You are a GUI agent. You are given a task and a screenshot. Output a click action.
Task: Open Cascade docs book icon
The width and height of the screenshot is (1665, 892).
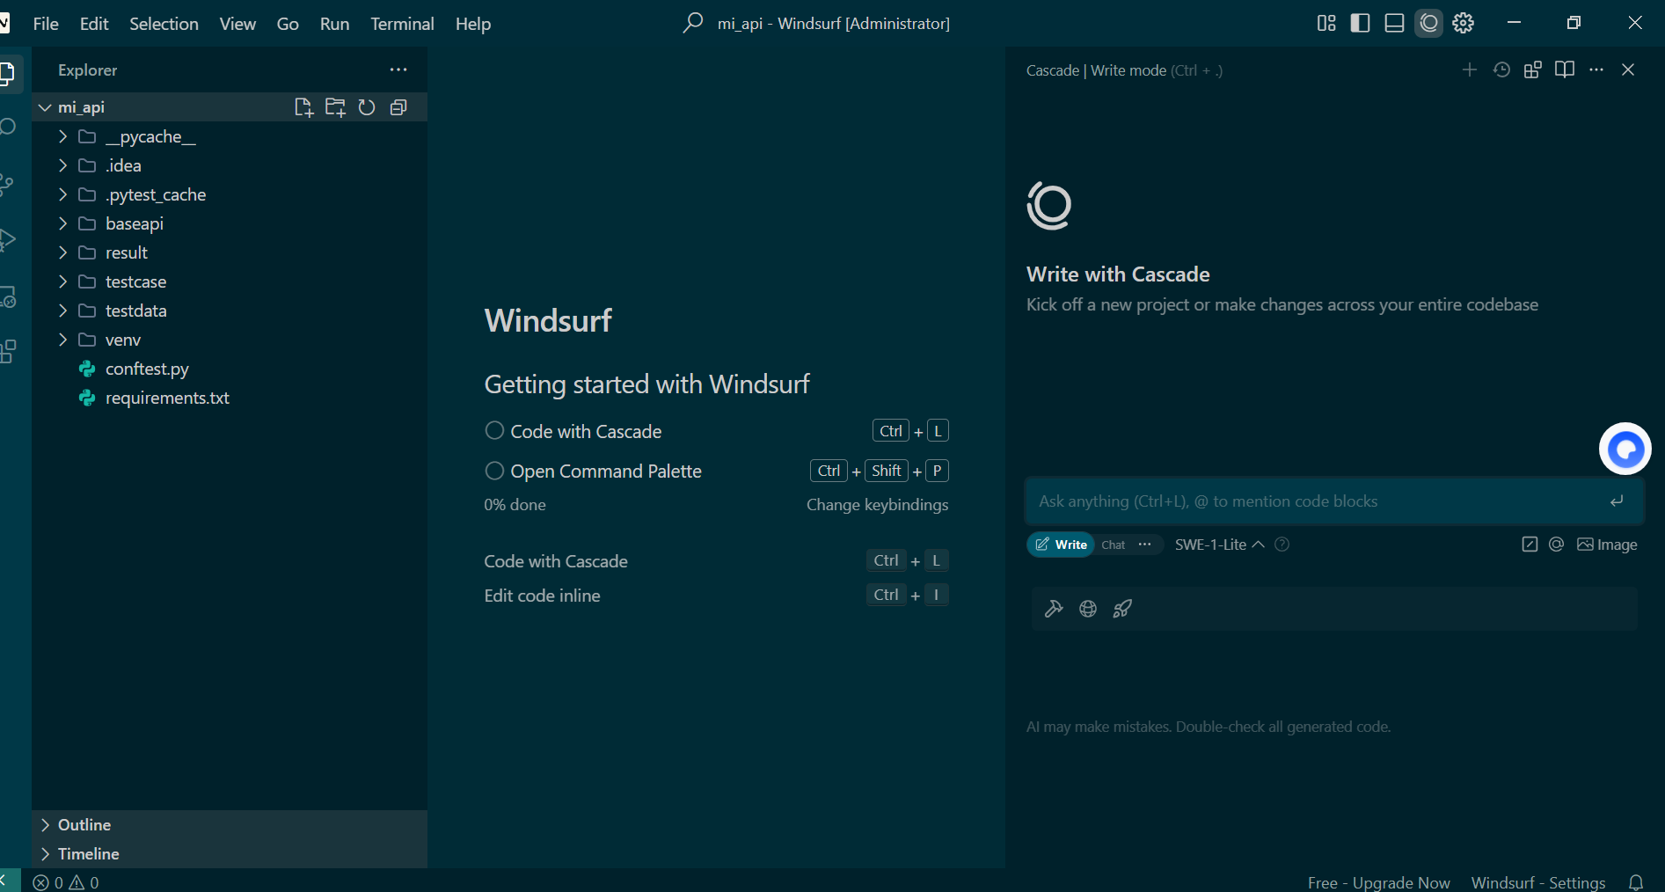(x=1565, y=69)
